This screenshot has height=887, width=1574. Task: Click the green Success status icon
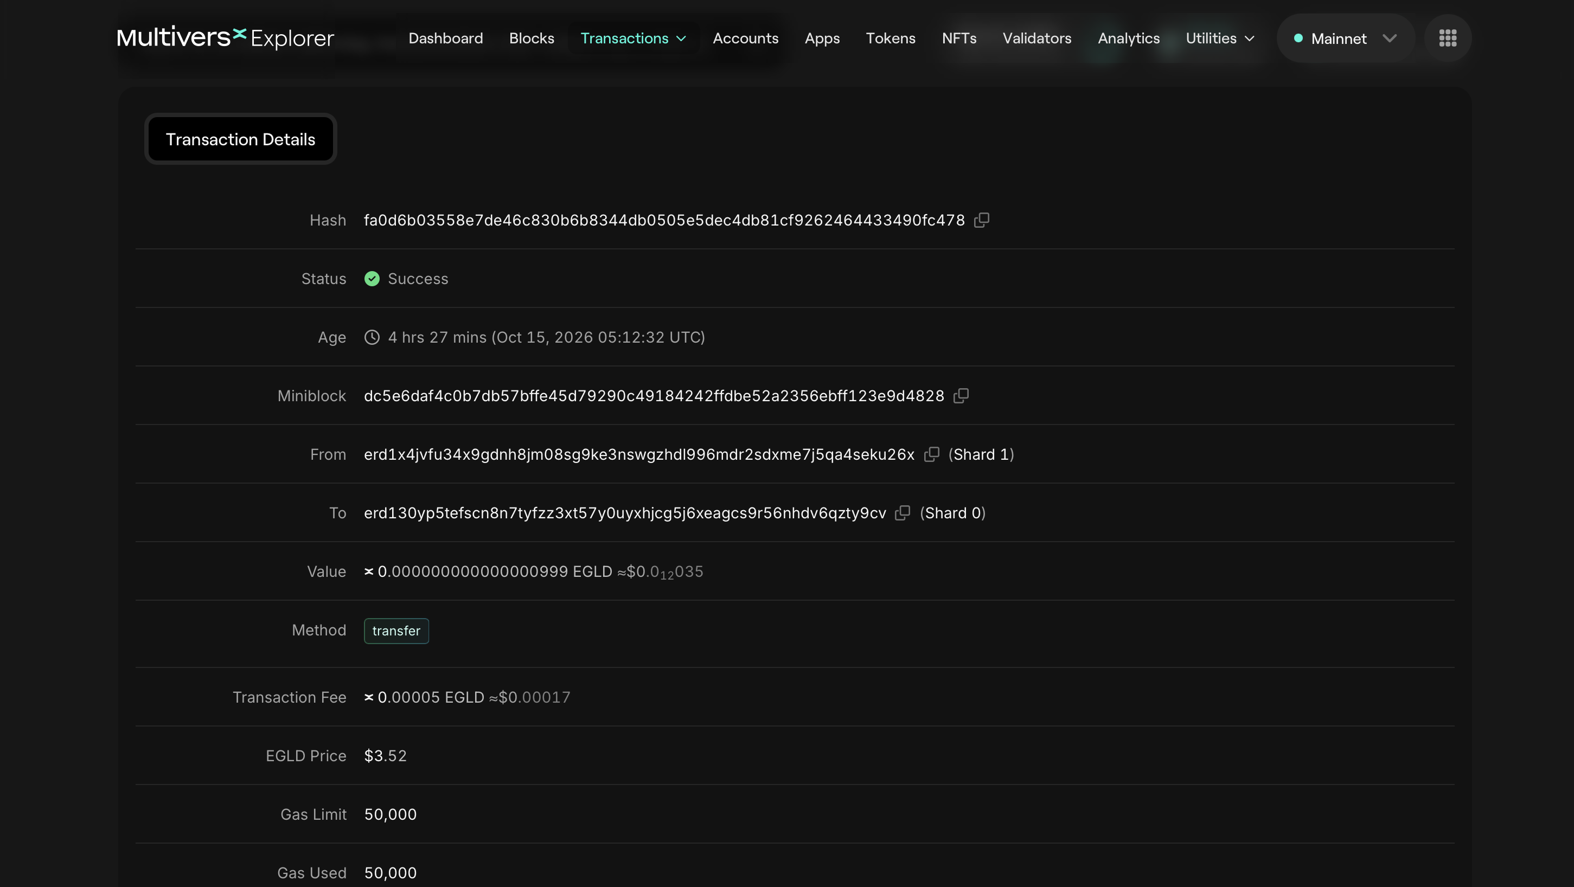[372, 279]
